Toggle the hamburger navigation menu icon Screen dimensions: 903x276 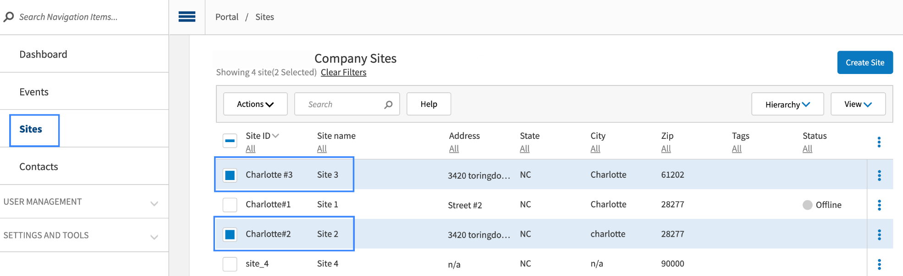tap(187, 17)
